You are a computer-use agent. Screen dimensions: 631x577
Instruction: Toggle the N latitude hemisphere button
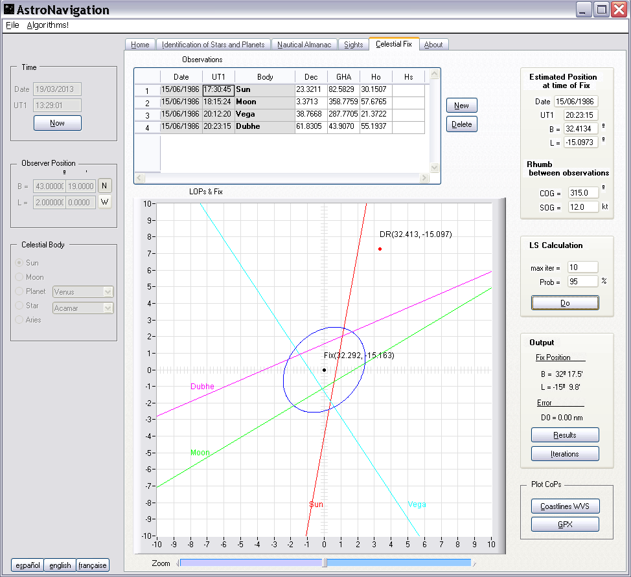[105, 186]
